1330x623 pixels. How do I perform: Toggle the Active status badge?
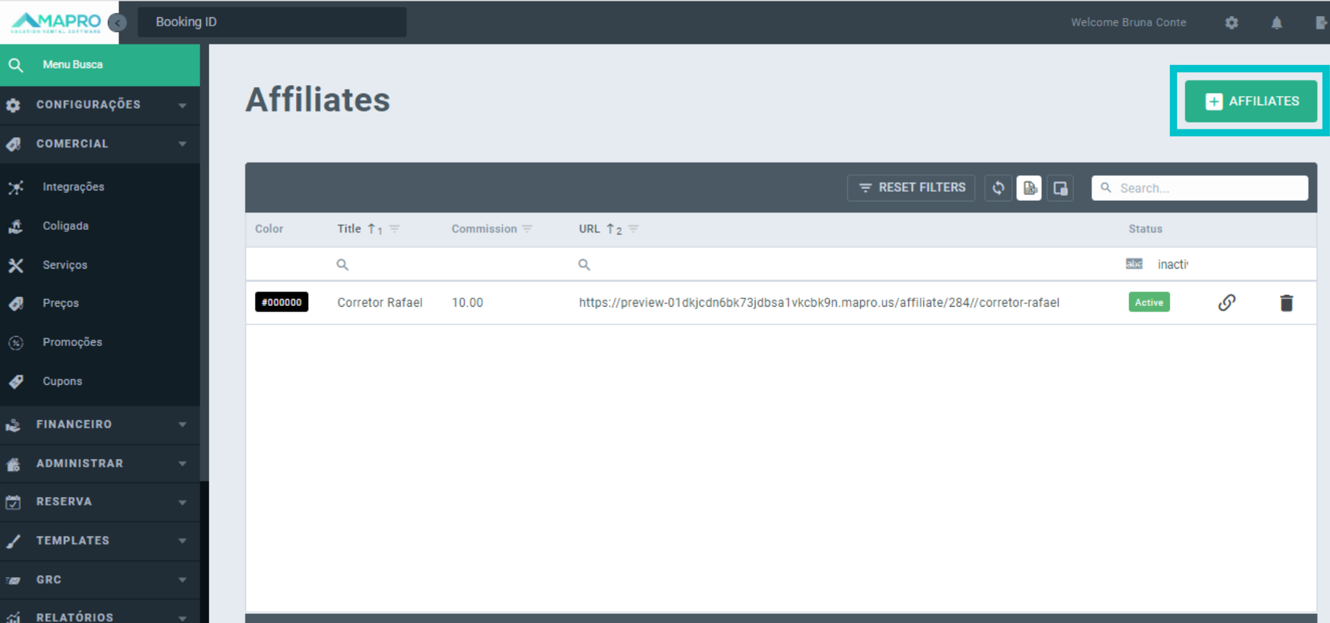click(1149, 303)
